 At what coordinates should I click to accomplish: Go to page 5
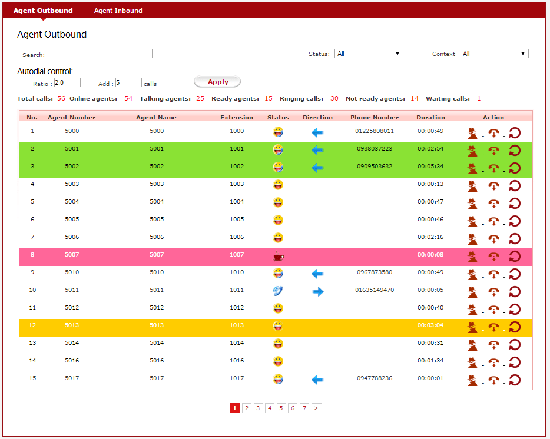(281, 408)
